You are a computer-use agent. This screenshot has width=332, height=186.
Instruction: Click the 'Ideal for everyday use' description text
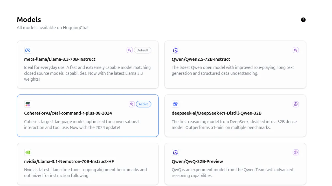click(x=87, y=73)
